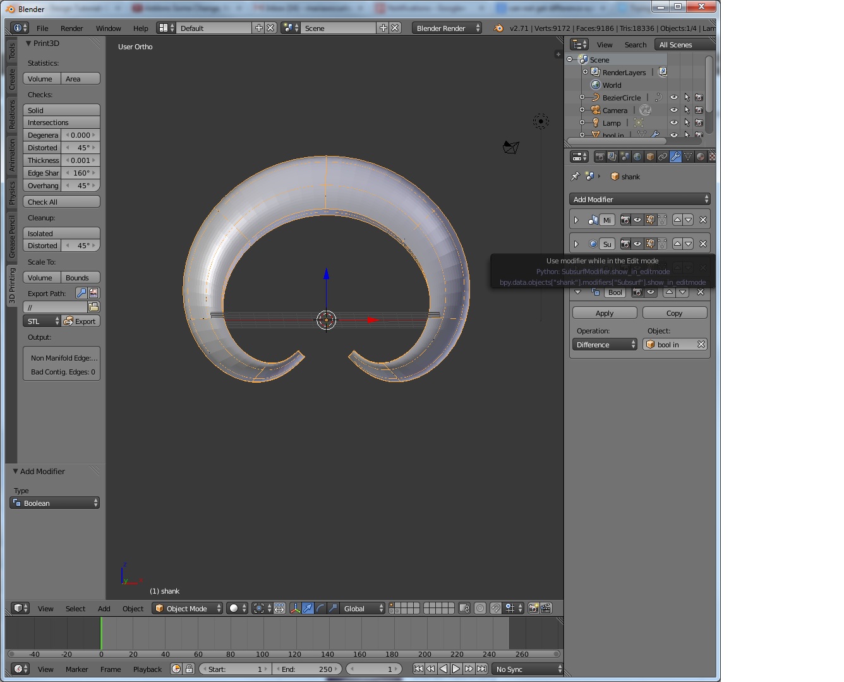Toggle selectability arrow for BezierCircle

(x=687, y=97)
